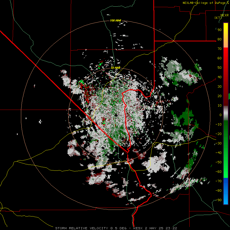Viewport: 230px width, 230px height.
Task: Click the -40 scale value
Action: 218,153
